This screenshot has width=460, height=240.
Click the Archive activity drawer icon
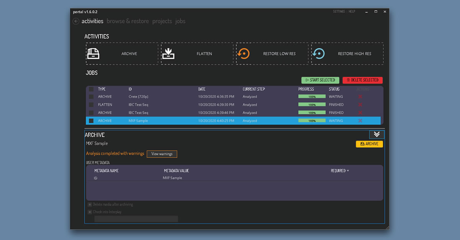[93, 54]
